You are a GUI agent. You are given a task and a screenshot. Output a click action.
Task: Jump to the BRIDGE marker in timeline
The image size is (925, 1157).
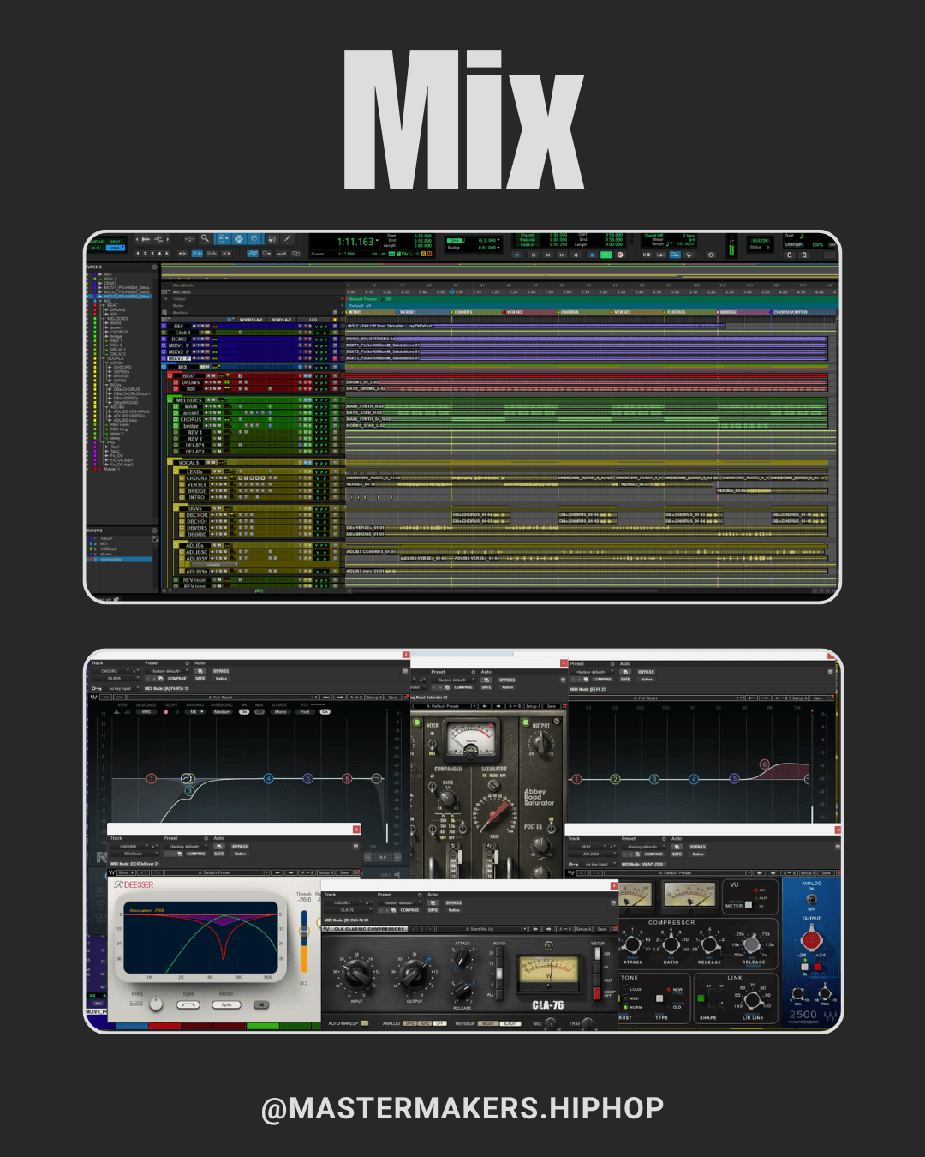click(x=727, y=312)
